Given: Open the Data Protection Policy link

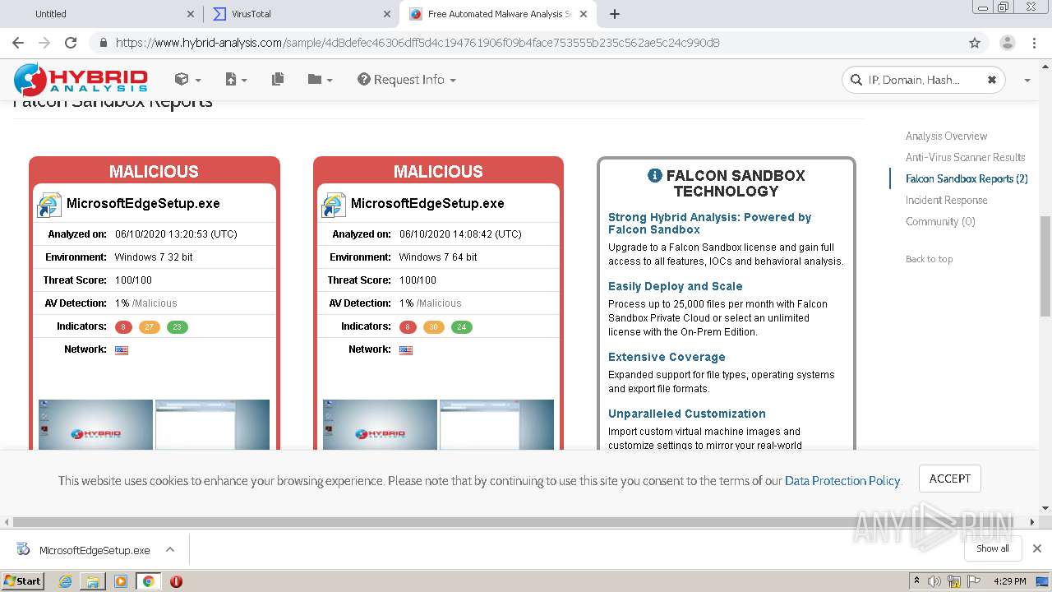Looking at the screenshot, I should (x=842, y=481).
